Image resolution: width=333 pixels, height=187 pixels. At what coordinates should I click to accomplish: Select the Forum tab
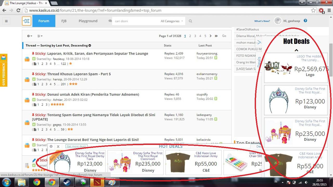pyautogui.click(x=44, y=21)
